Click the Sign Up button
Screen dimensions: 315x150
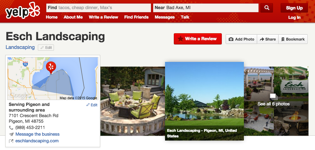tap(294, 8)
